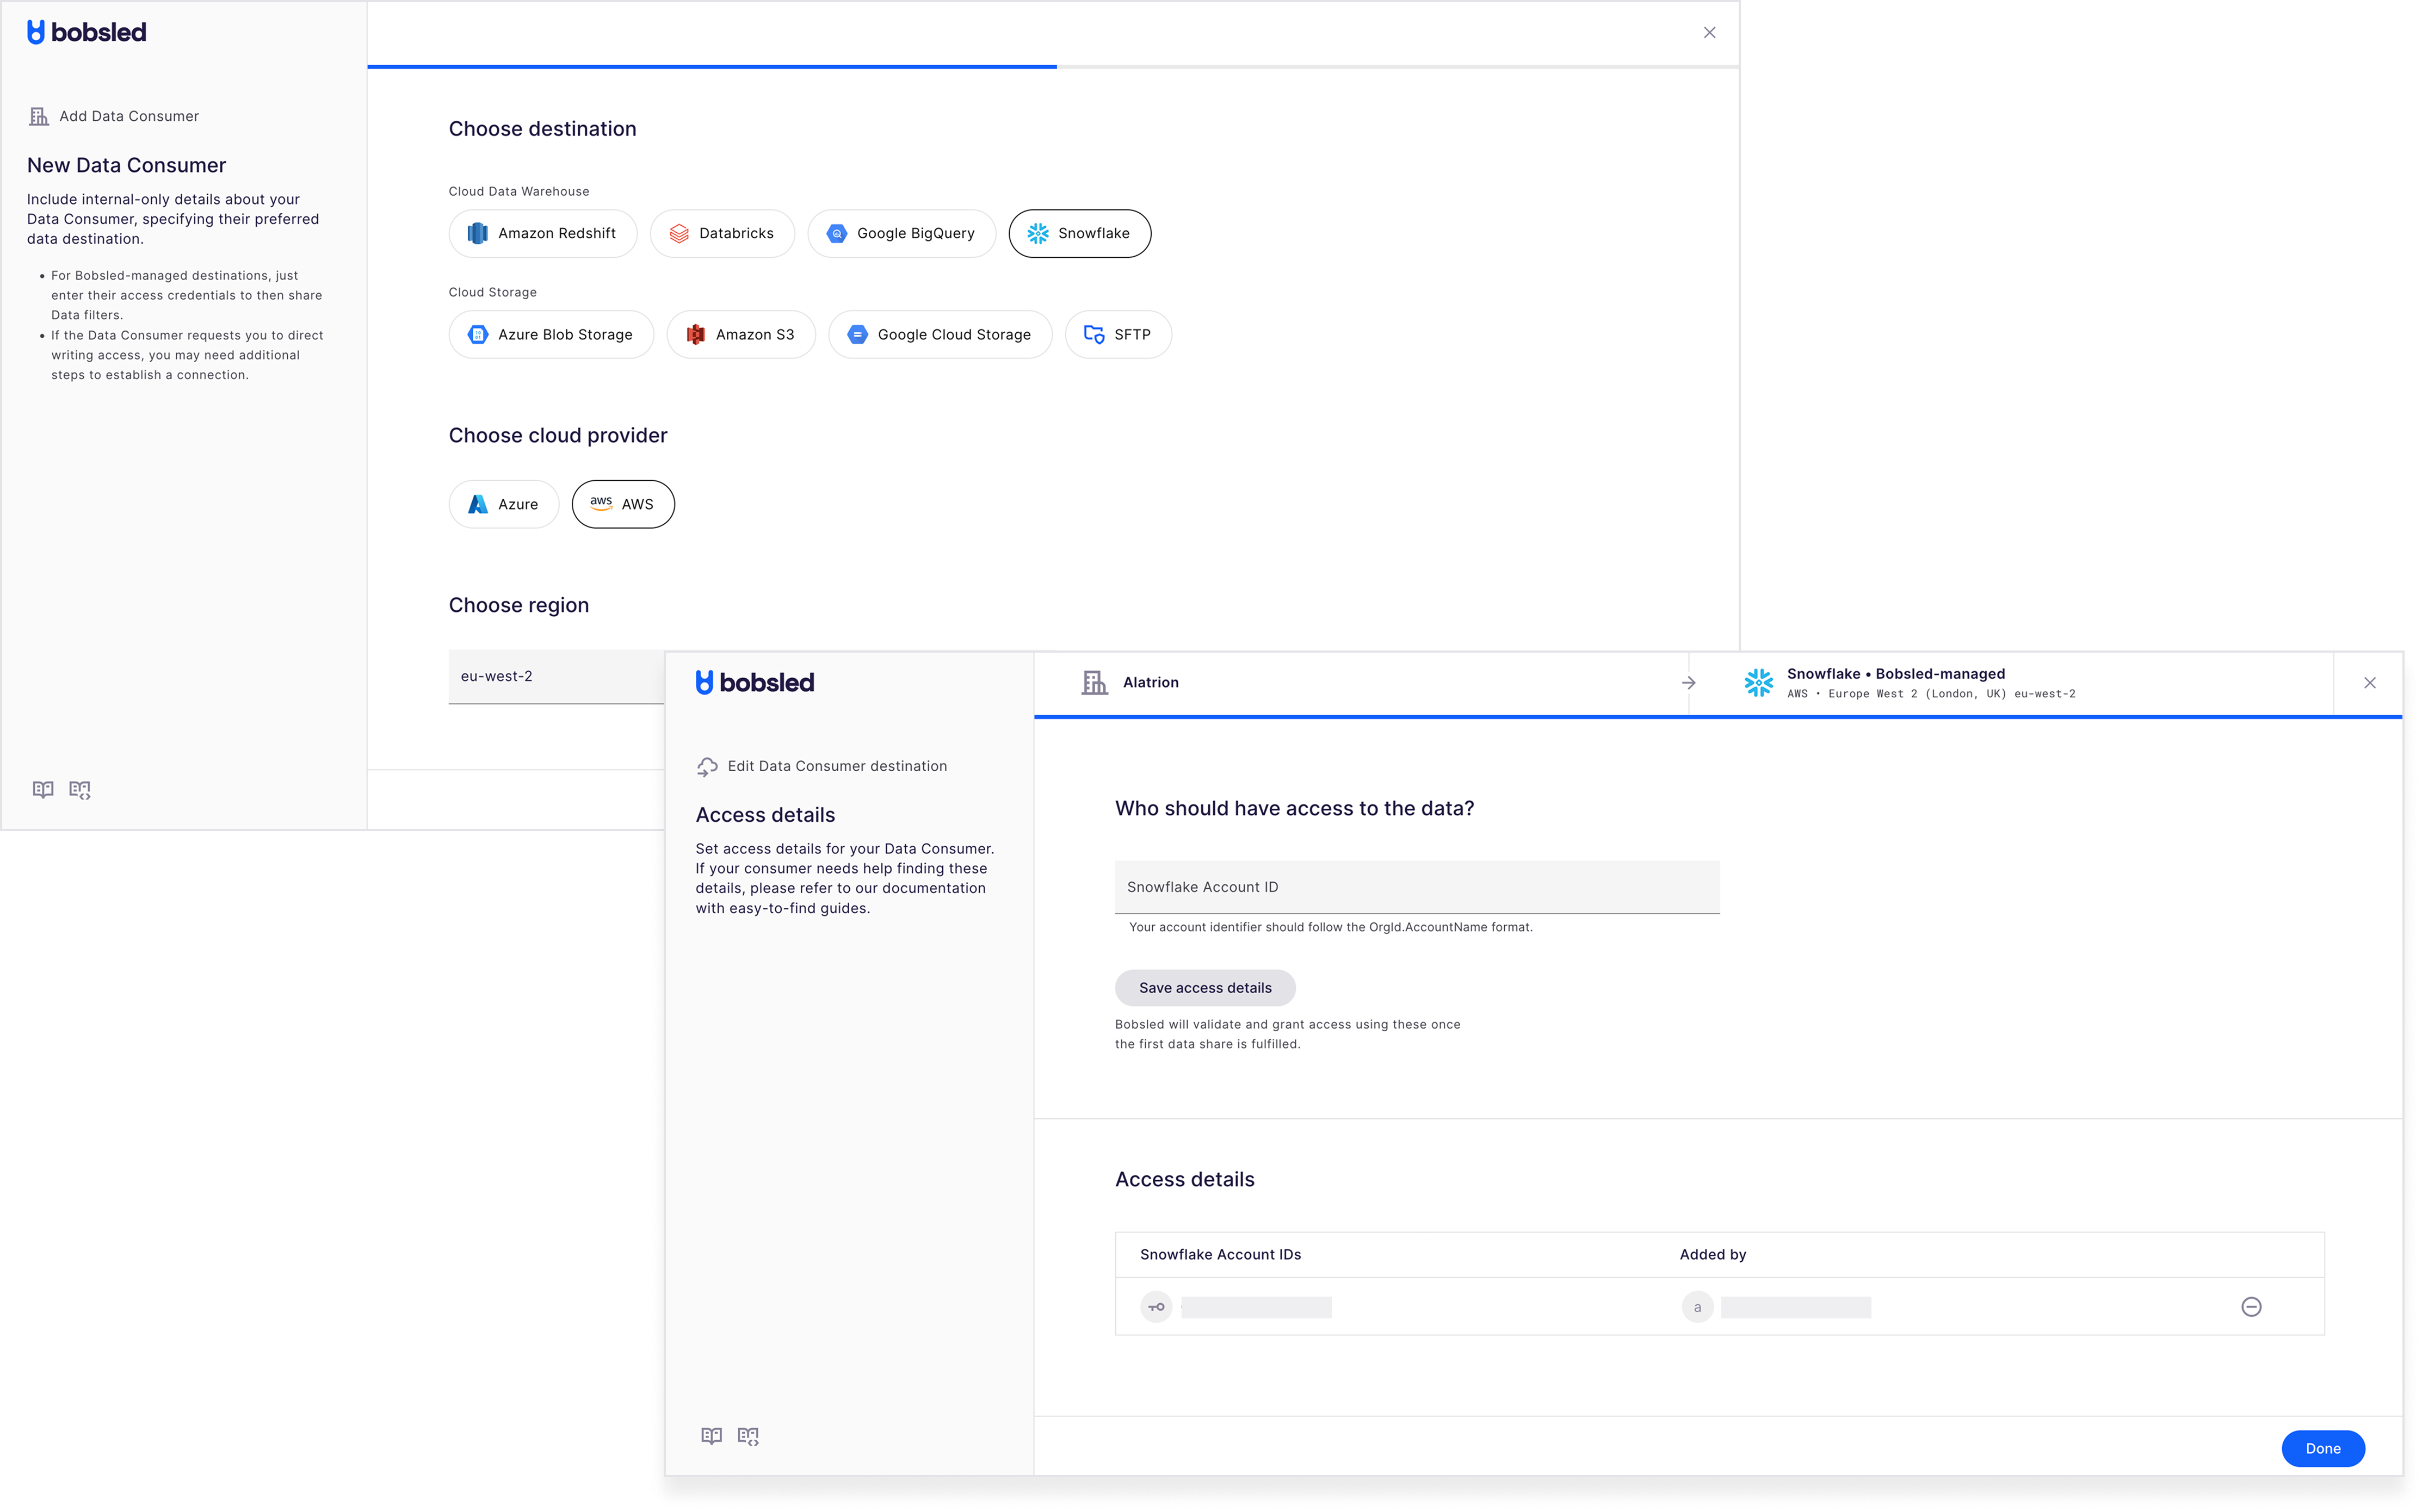
Task: Pick Google Cloud Storage option
Action: tap(940, 334)
